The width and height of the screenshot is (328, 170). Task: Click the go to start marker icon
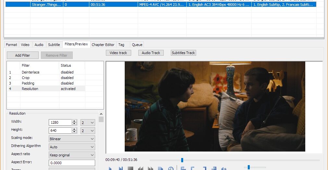coord(183,168)
